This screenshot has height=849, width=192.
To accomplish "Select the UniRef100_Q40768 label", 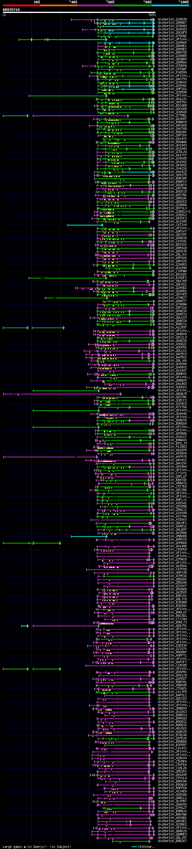I will (x=172, y=129).
